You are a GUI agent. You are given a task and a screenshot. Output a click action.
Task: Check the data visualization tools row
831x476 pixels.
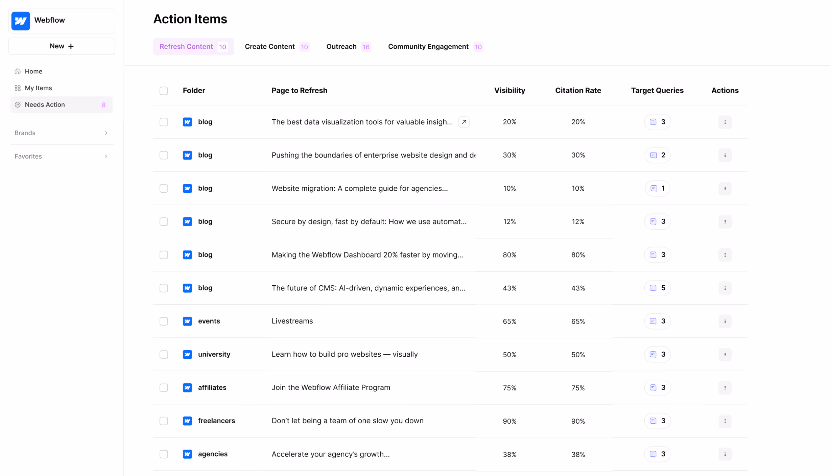click(164, 122)
